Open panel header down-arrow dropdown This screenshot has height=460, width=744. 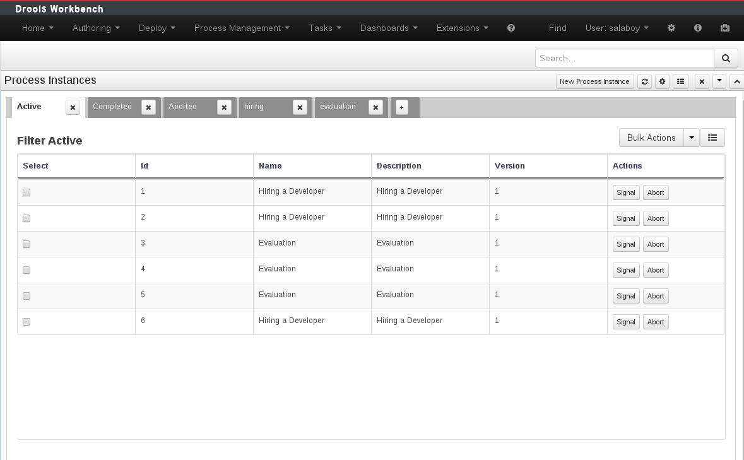[719, 81]
